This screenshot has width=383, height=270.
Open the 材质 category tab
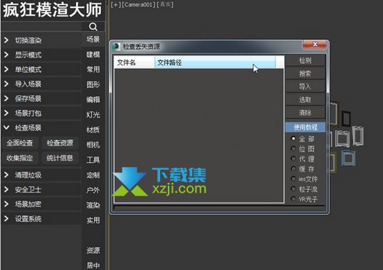click(x=93, y=130)
